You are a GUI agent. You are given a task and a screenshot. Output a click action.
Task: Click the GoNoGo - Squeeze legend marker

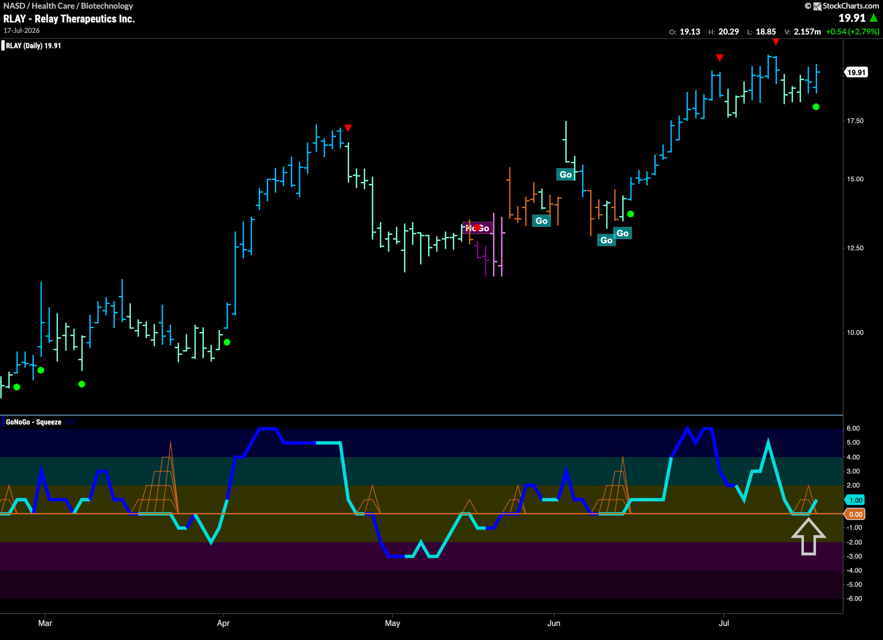point(3,422)
